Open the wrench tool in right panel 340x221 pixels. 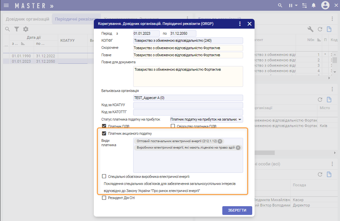(x=310, y=29)
